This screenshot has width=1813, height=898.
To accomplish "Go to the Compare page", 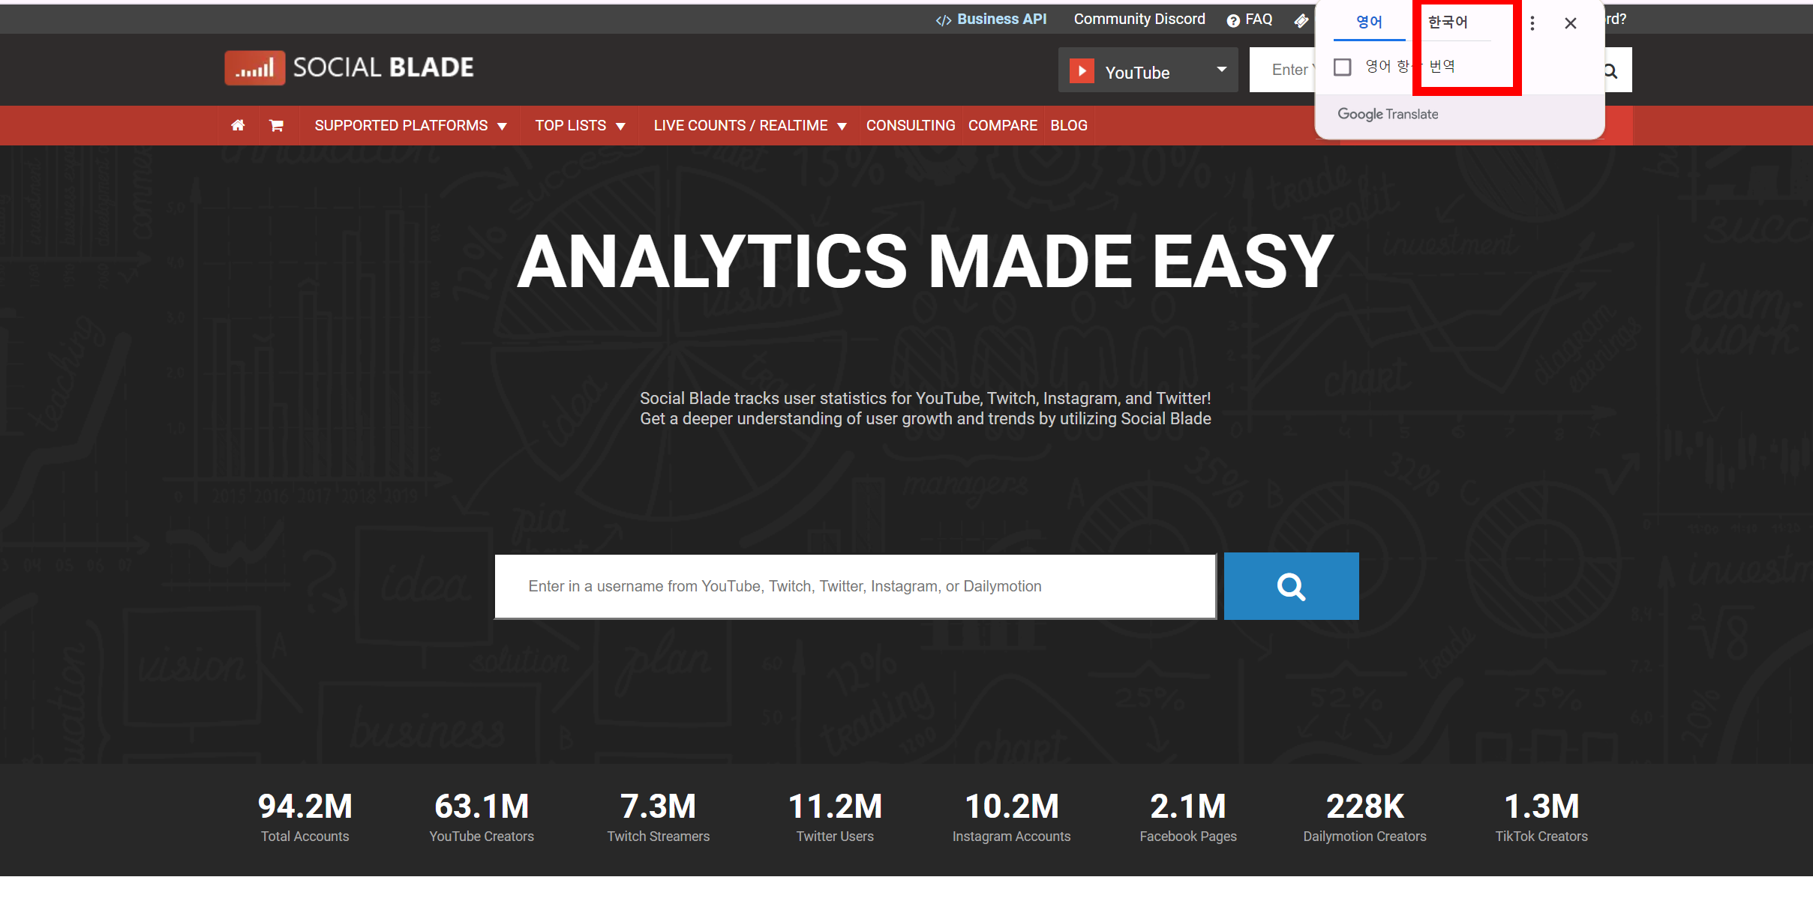I will (x=1002, y=125).
